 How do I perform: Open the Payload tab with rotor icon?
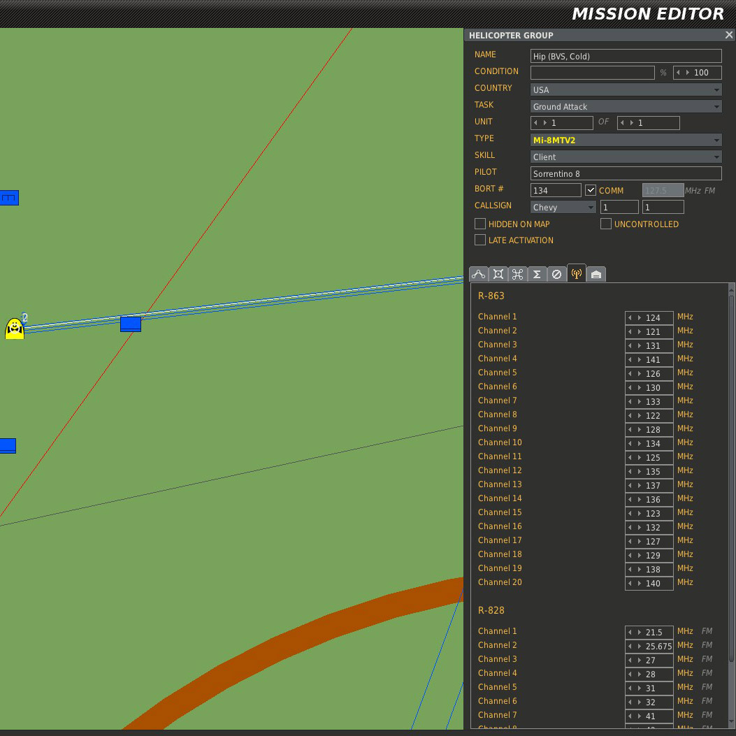pyautogui.click(x=518, y=275)
